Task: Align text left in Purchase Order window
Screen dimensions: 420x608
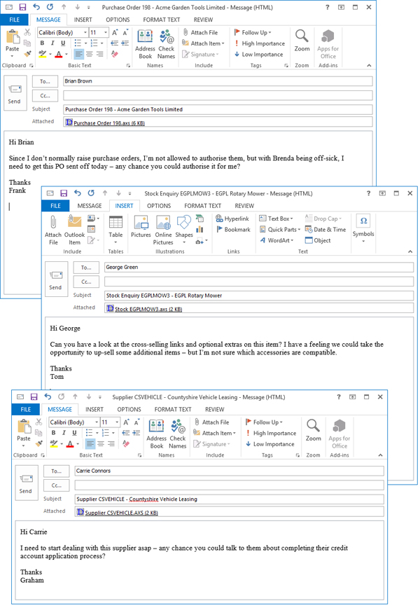Action: click(78, 55)
